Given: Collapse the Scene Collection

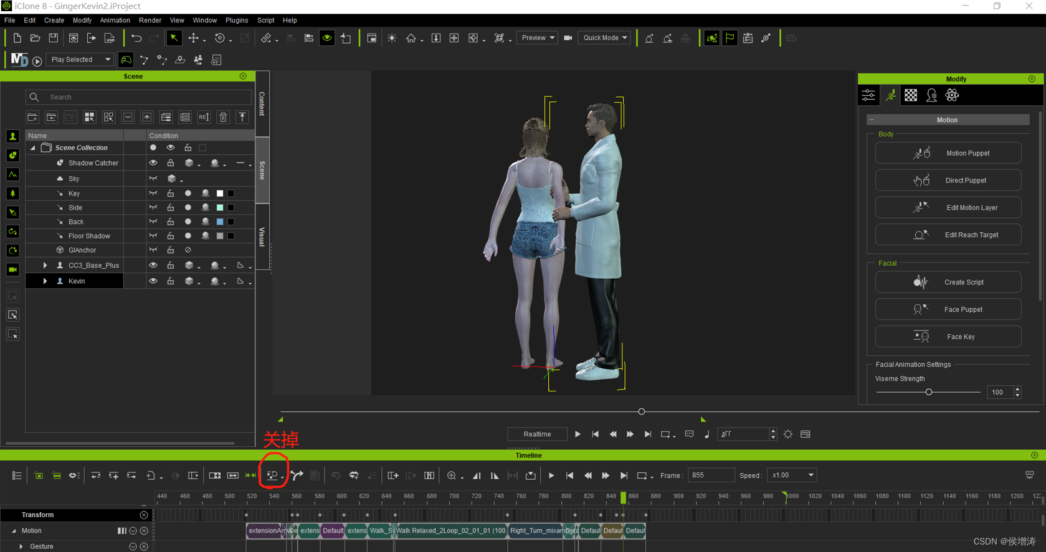Looking at the screenshot, I should pyautogui.click(x=33, y=147).
